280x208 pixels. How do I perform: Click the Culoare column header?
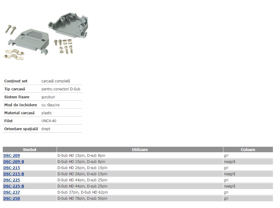[248, 150]
